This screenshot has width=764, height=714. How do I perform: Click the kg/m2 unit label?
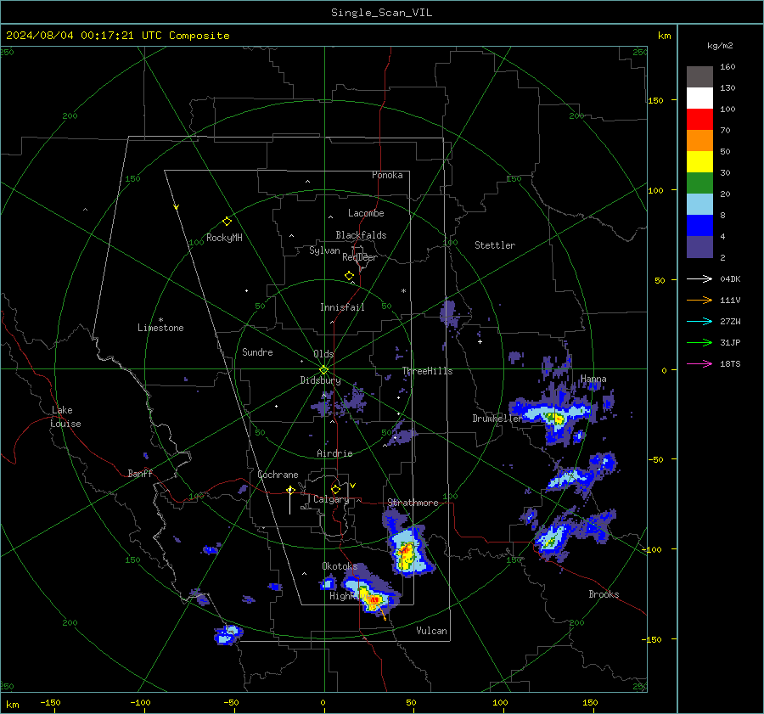click(x=720, y=46)
